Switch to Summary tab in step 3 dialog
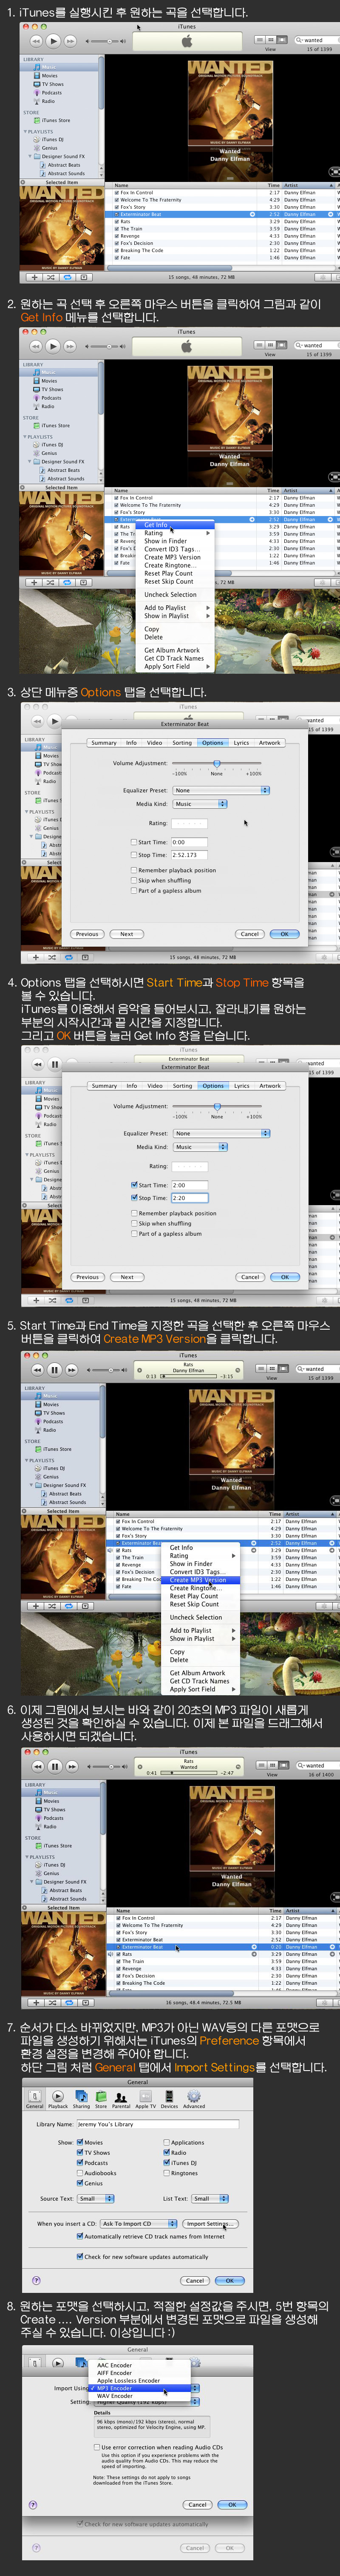The height and width of the screenshot is (2576, 340). [x=104, y=743]
